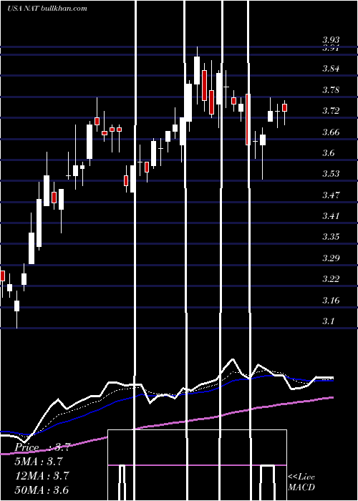Click the 3.1 price axis label
This screenshot has width=358, height=501.
click(x=329, y=321)
